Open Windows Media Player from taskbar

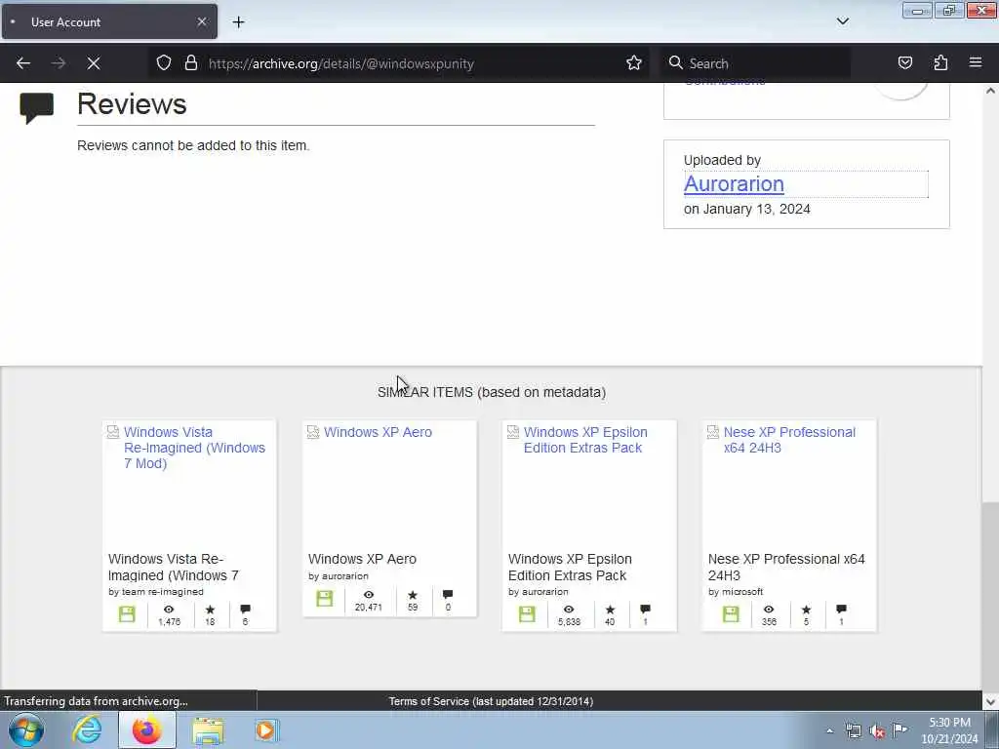pos(265,729)
